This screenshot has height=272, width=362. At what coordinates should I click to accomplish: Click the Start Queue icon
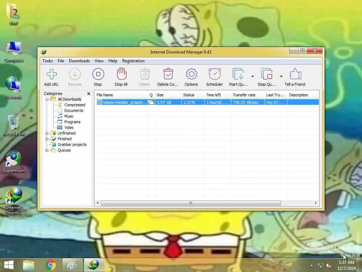pyautogui.click(x=238, y=74)
